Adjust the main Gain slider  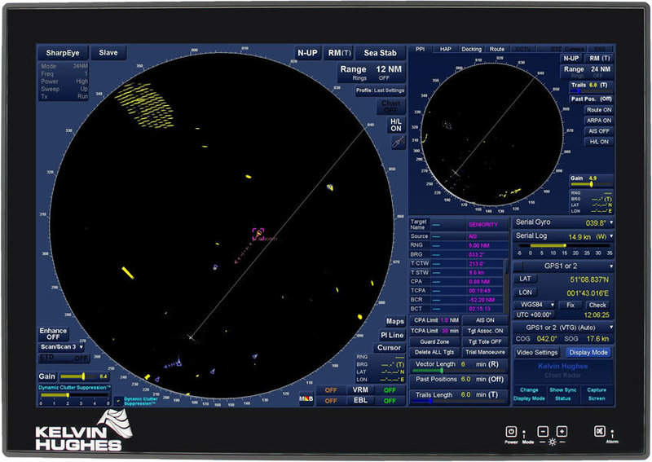click(84, 376)
